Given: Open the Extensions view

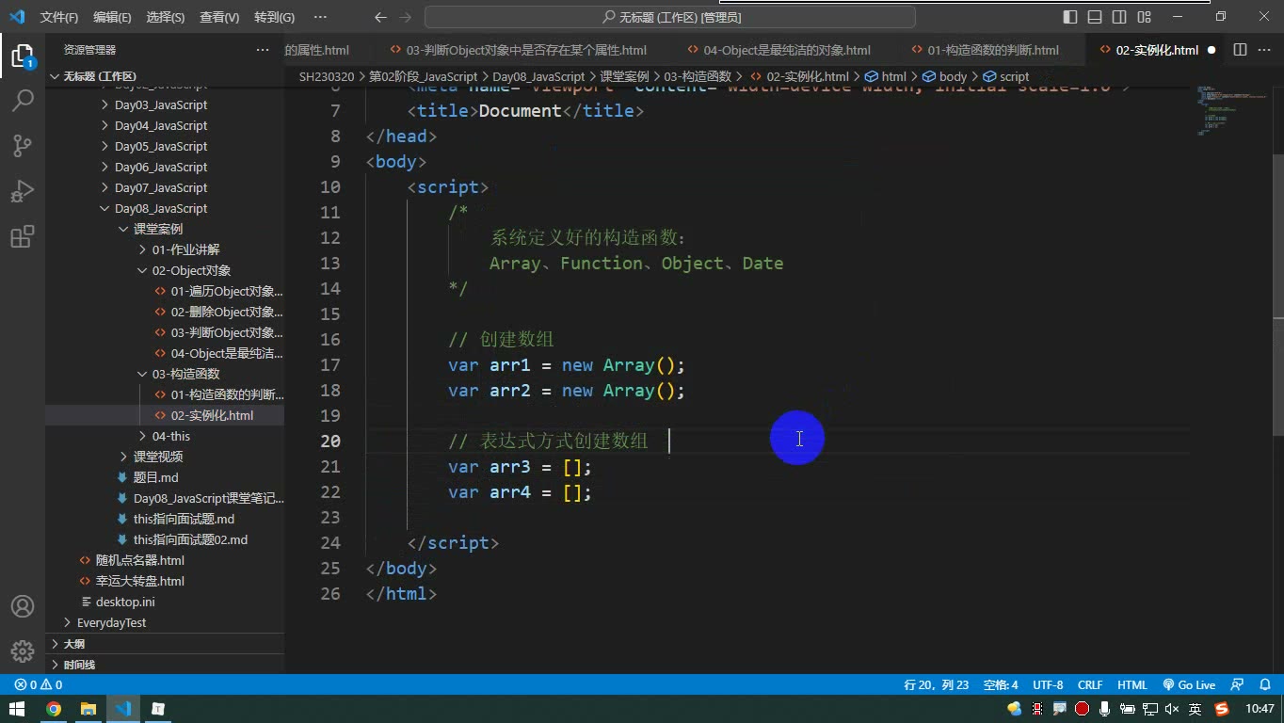Looking at the screenshot, I should pos(23,236).
